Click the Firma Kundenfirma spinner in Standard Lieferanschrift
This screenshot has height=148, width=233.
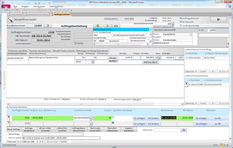click(x=191, y=34)
